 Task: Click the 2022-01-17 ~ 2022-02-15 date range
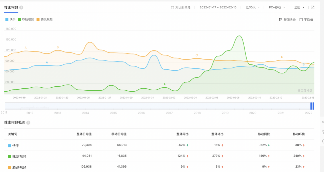[x=218, y=7]
